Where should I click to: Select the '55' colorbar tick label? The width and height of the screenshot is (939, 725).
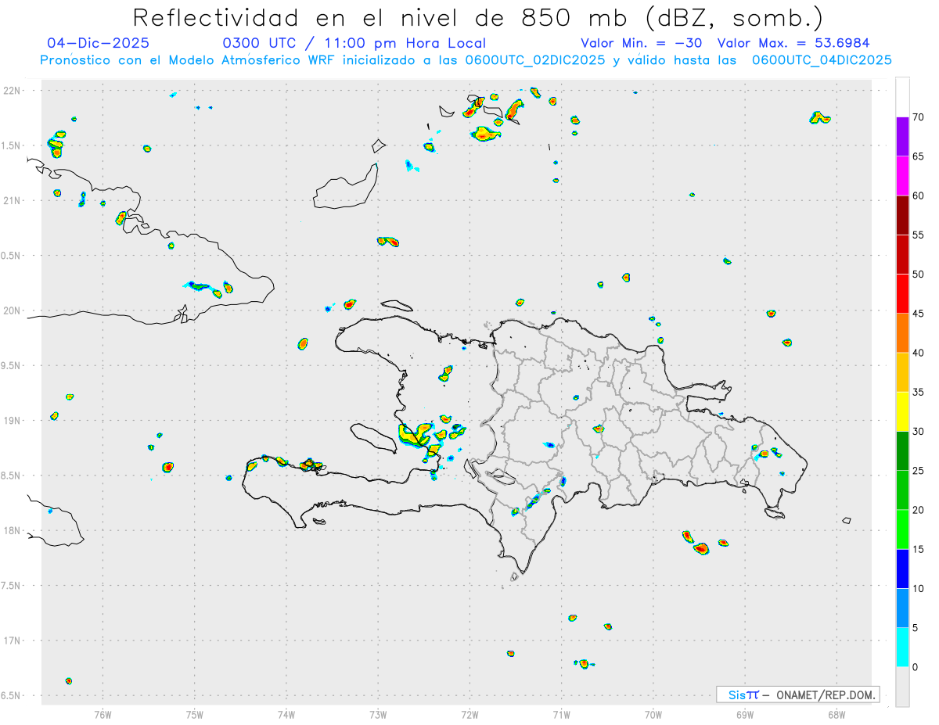coord(919,235)
